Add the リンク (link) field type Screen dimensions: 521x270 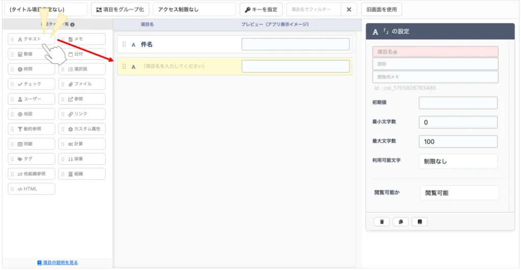click(x=82, y=114)
